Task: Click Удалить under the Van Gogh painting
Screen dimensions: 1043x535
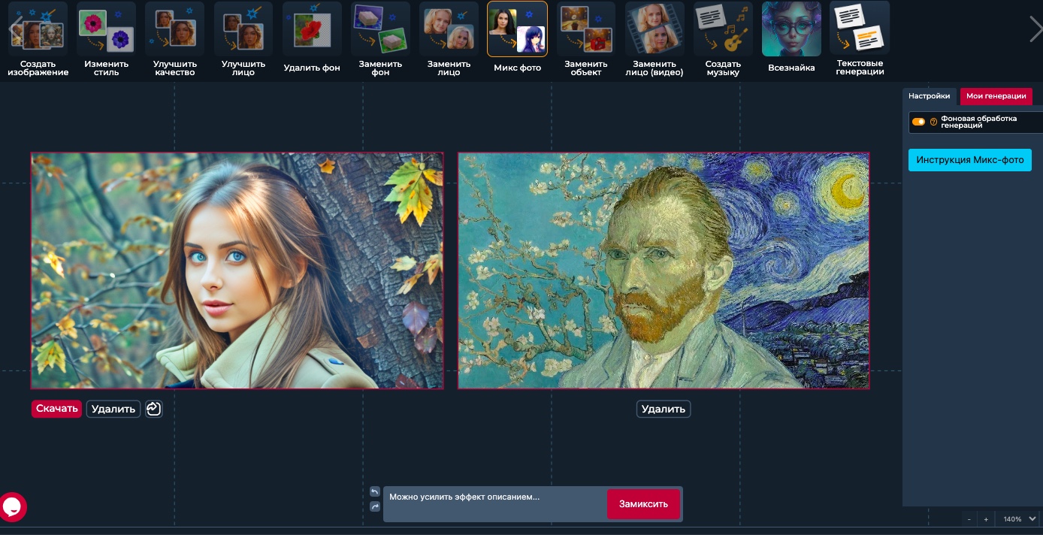Action: tap(664, 409)
